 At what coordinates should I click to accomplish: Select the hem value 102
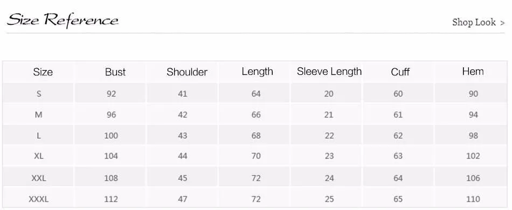point(473,156)
